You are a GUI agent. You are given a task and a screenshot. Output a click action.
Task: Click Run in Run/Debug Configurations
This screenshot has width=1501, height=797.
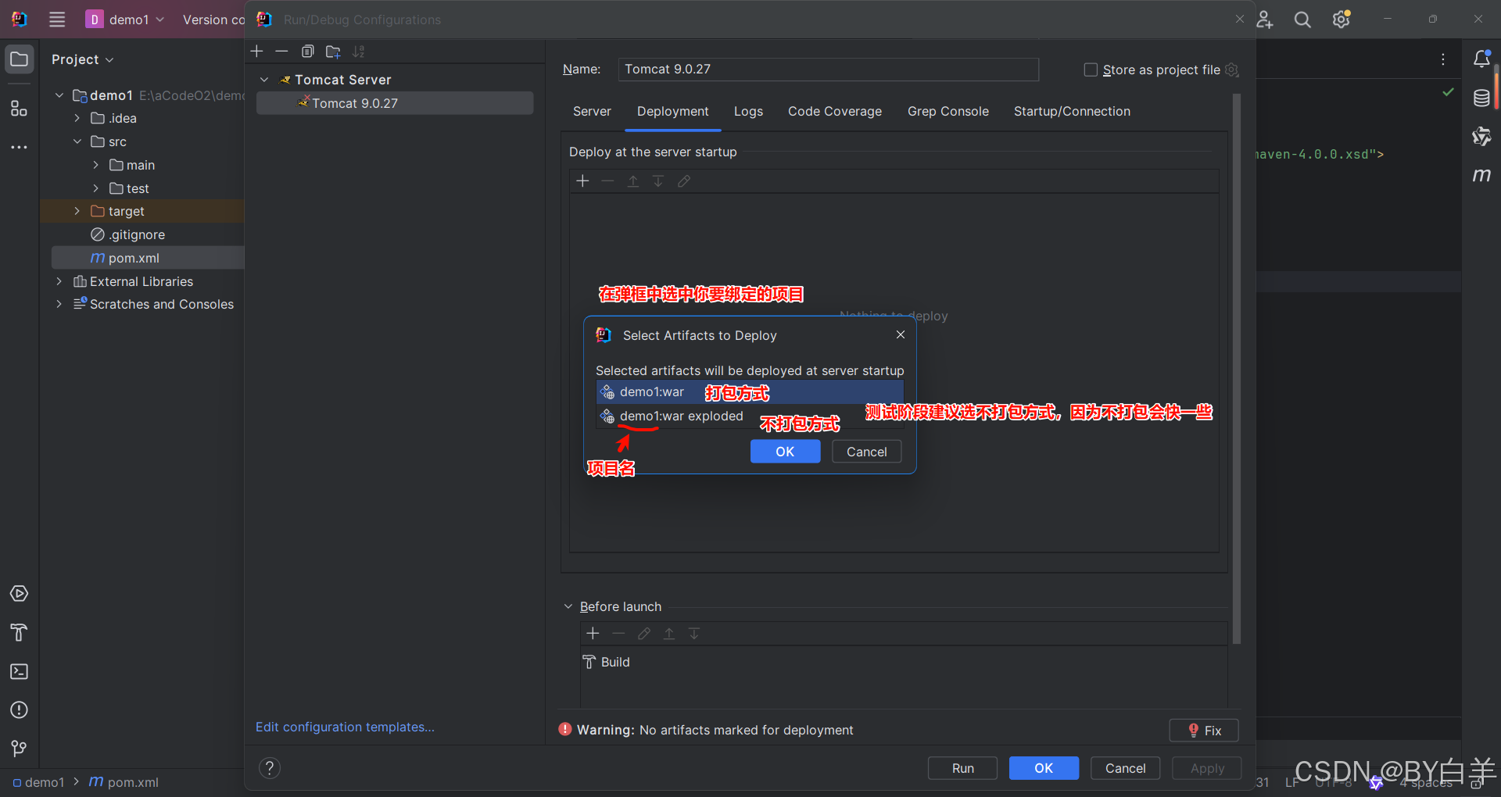(962, 768)
